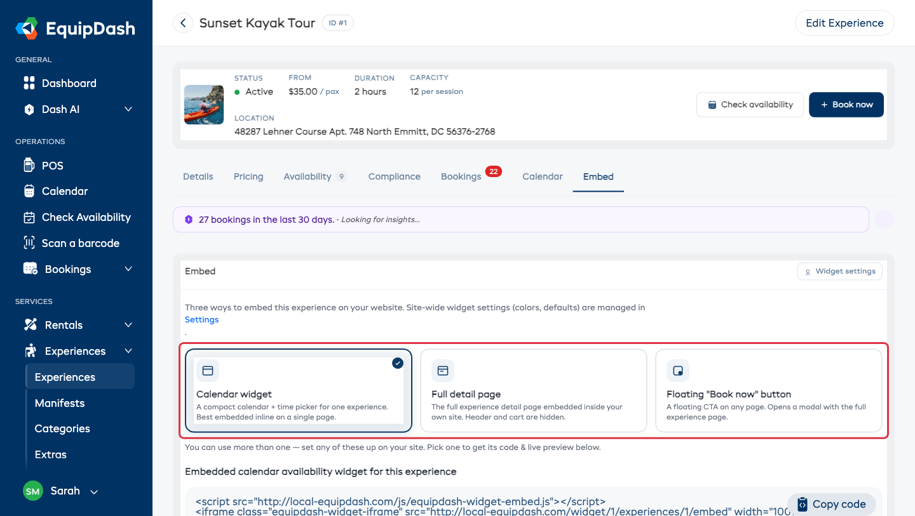Expand the Dash AI chevron

[x=128, y=109]
